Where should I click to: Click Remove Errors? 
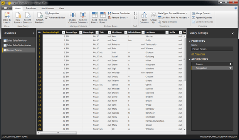click(118, 17)
